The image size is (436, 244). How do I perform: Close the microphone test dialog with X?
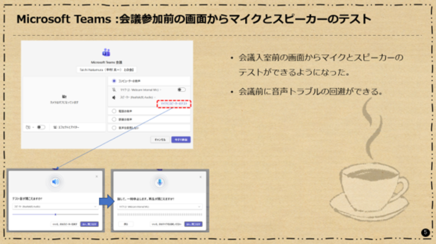(x=200, y=177)
